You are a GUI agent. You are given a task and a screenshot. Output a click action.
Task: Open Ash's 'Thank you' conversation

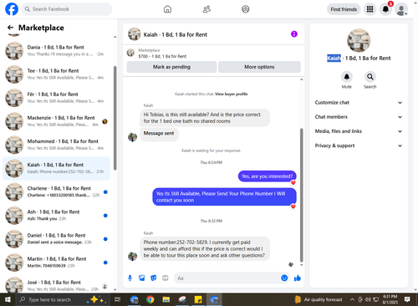tap(56, 216)
